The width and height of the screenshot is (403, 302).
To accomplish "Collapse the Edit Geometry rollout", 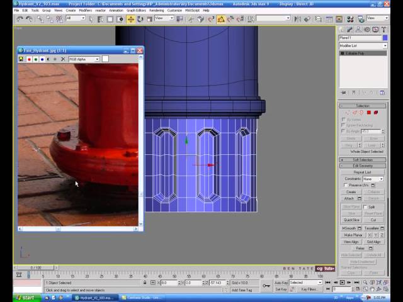I will pyautogui.click(x=363, y=165).
